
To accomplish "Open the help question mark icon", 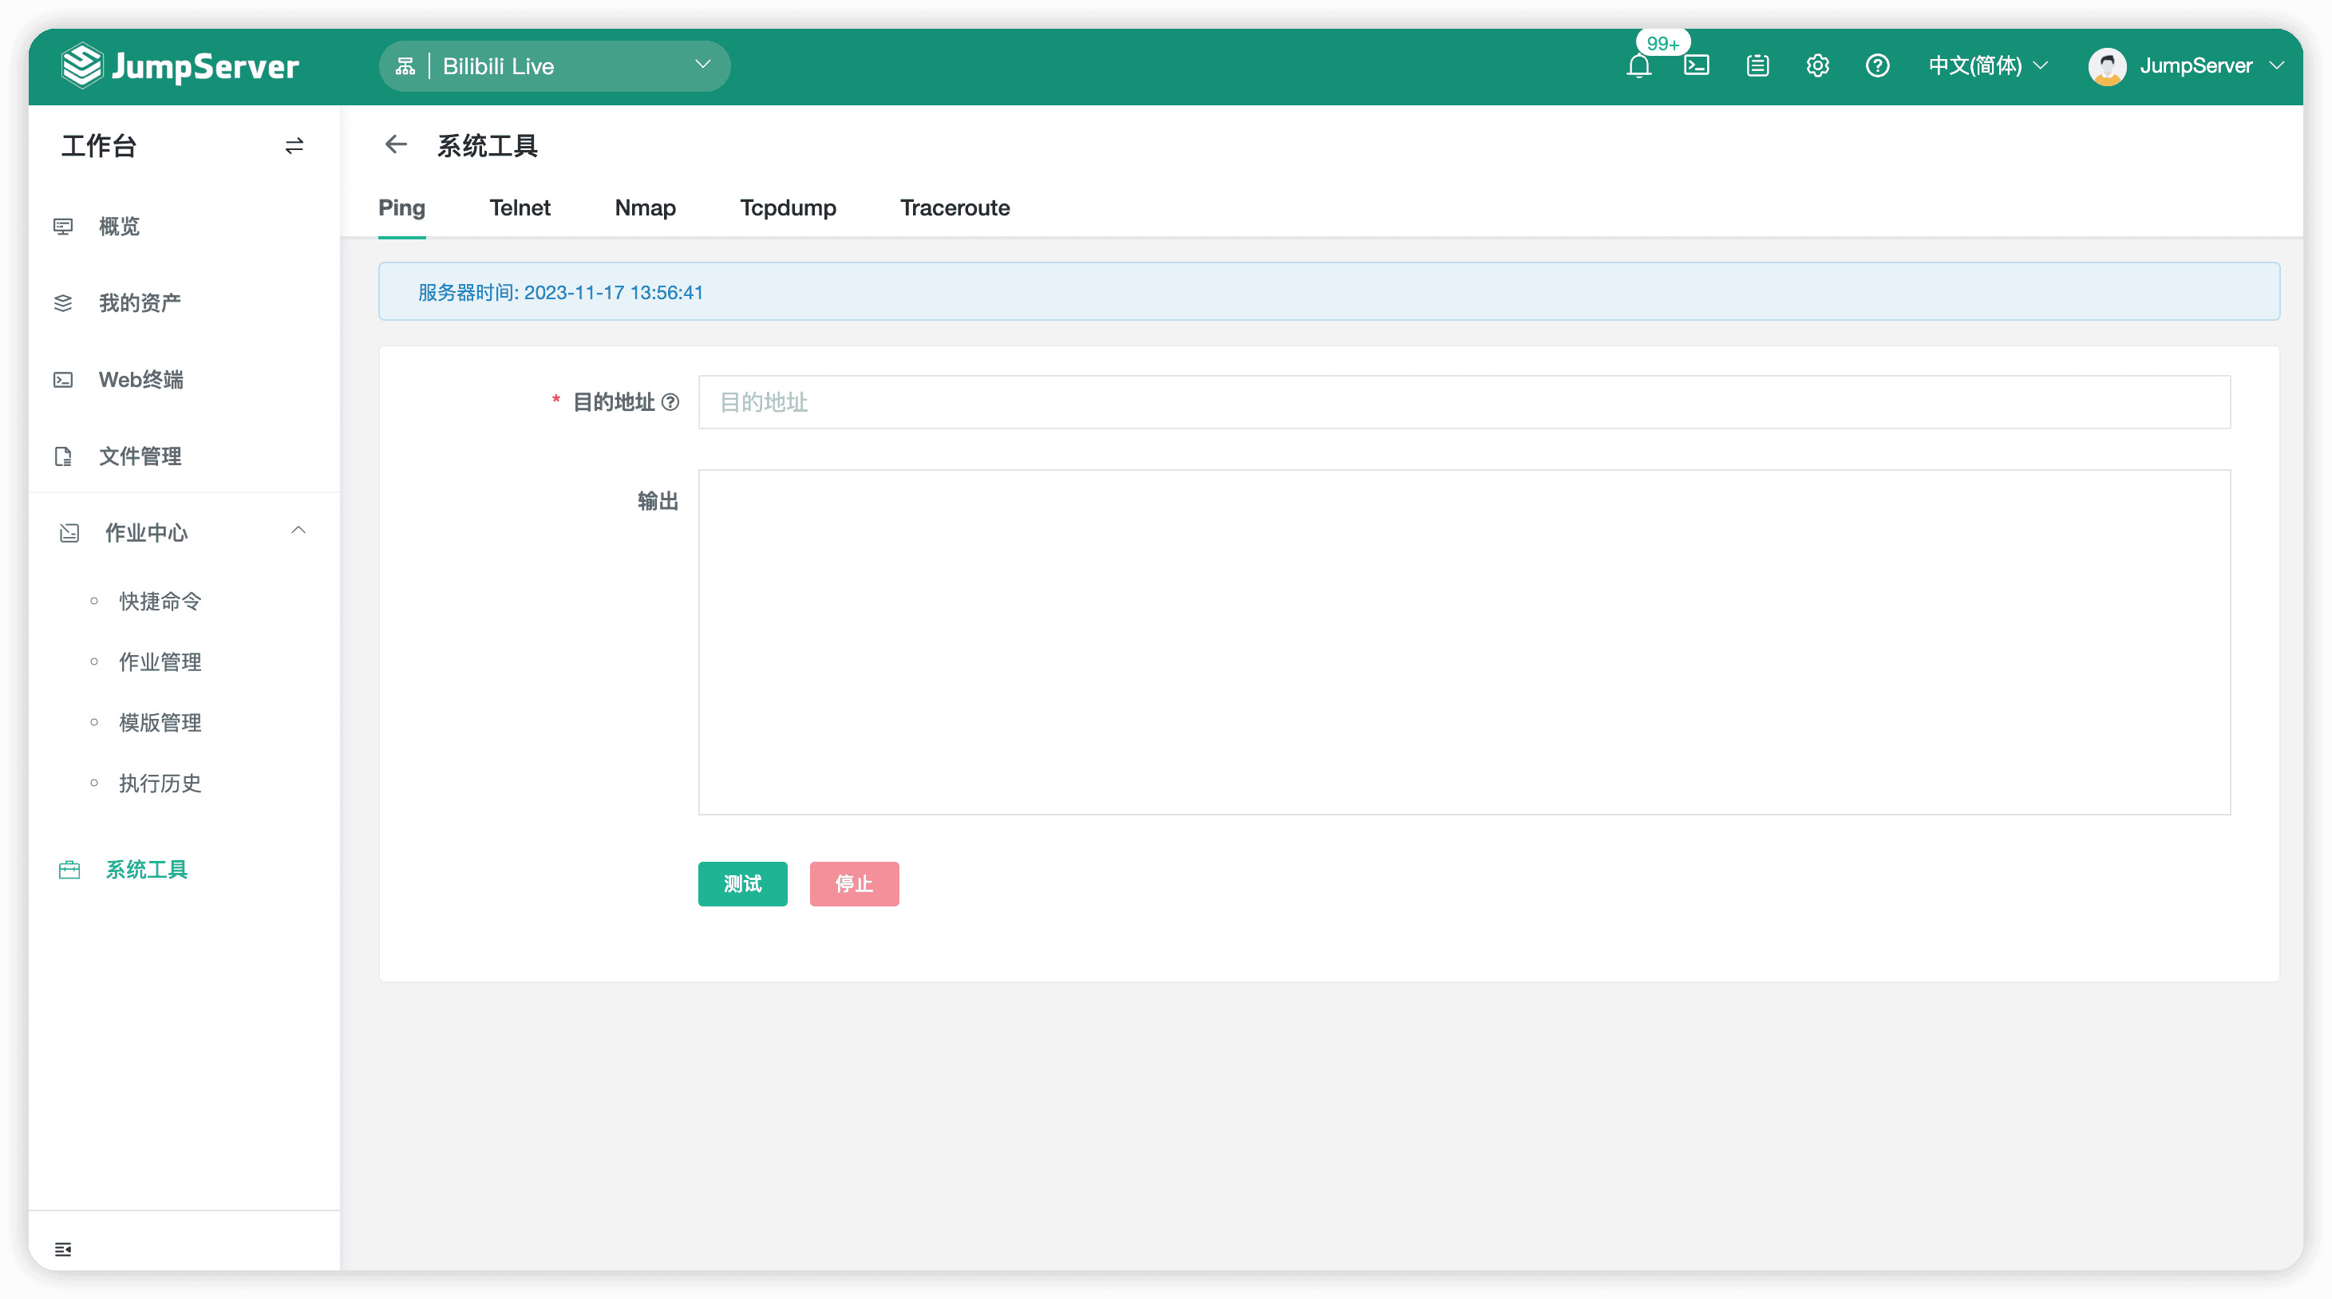I will coord(1878,66).
